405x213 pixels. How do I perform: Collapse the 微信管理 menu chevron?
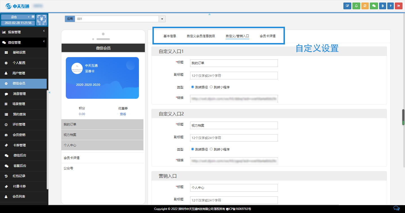(x=44, y=42)
